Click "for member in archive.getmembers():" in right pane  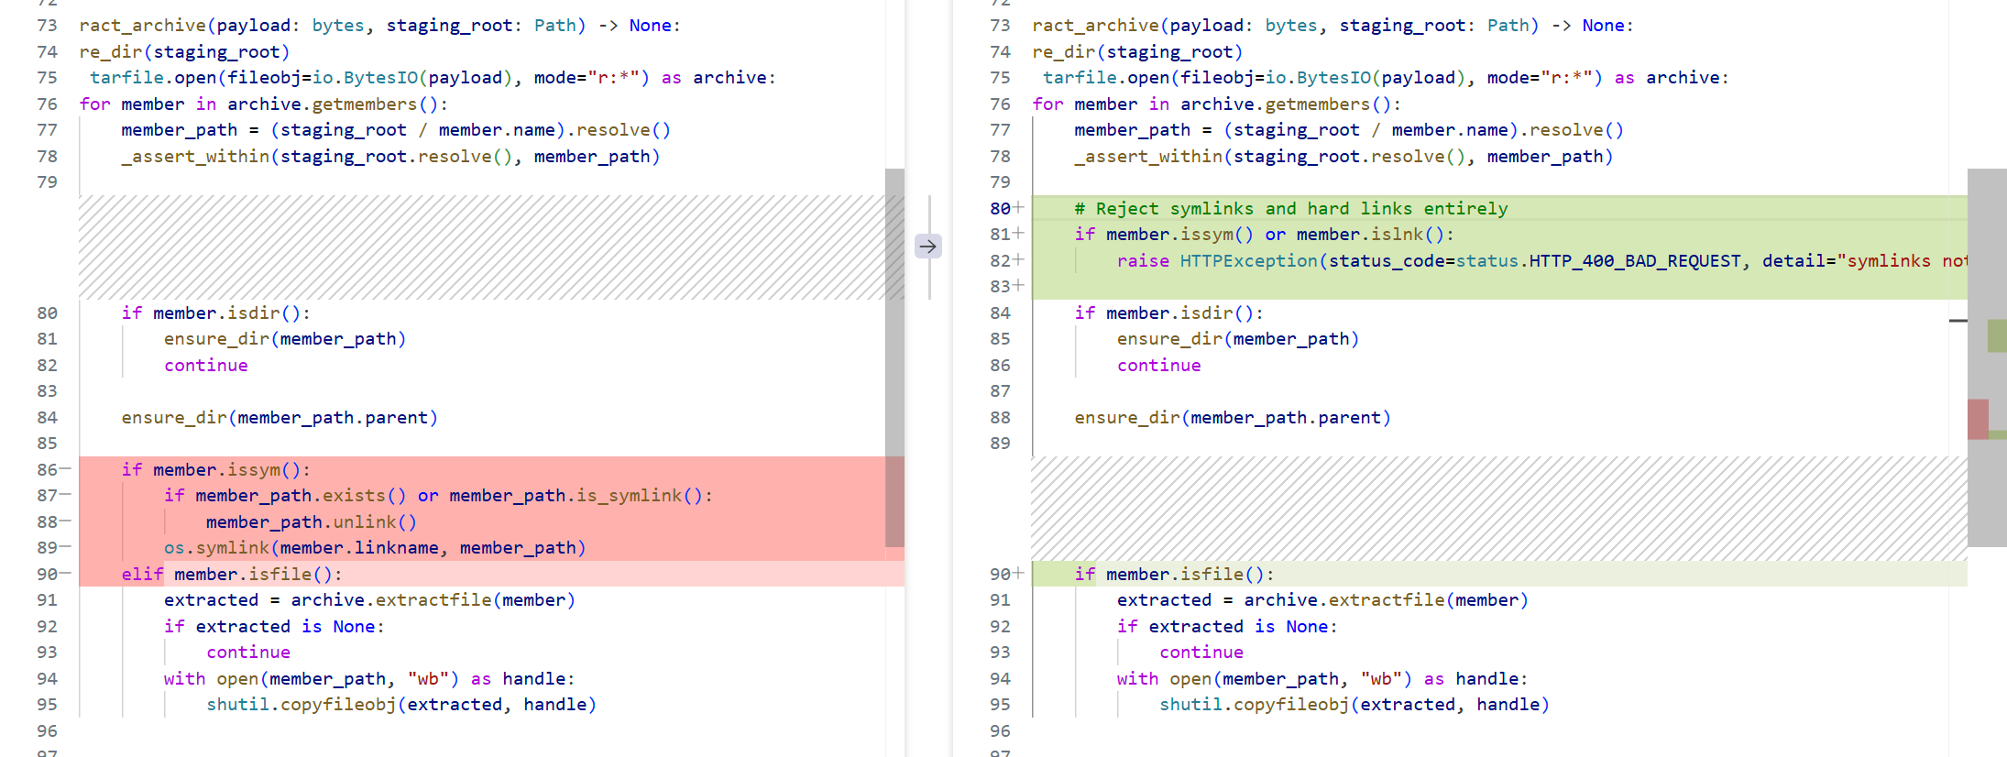pos(1217,104)
